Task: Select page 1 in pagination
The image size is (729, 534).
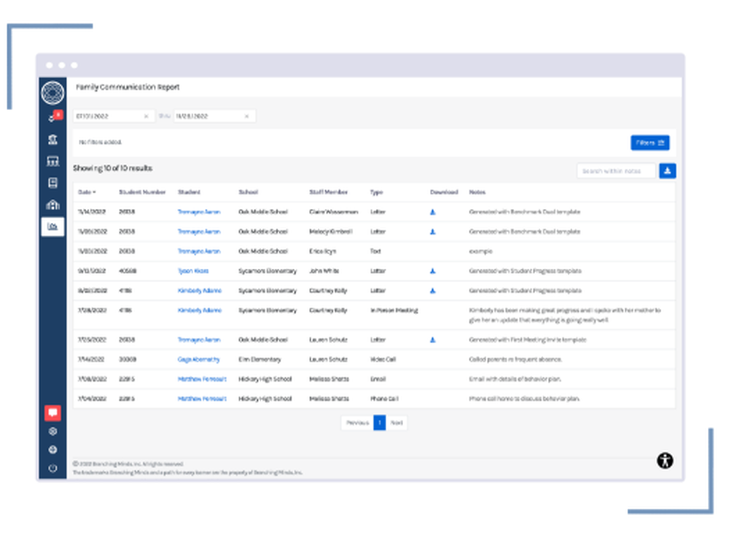Action: 379,423
